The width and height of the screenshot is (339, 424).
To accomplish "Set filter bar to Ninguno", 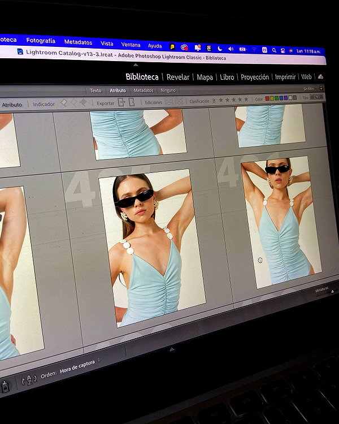I will click(168, 90).
